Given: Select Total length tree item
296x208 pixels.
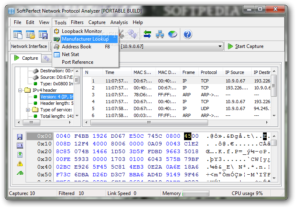Looking at the screenshot, I should pyautogui.click(x=57, y=116).
